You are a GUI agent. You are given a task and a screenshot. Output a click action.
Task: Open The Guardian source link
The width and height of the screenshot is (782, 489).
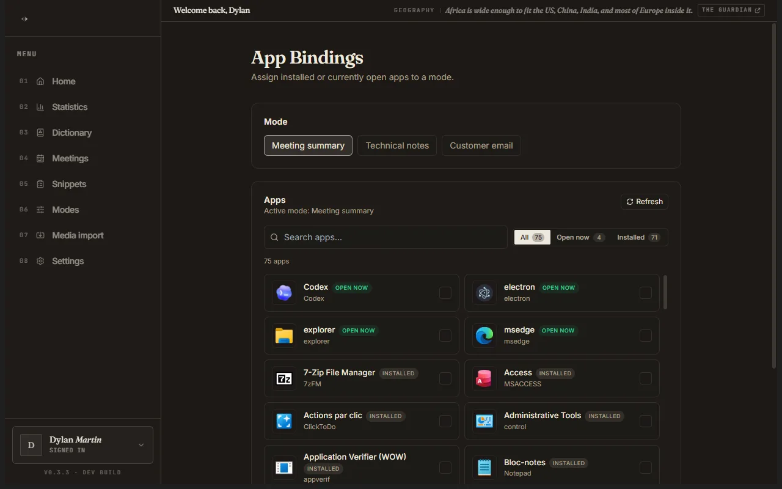click(x=731, y=10)
